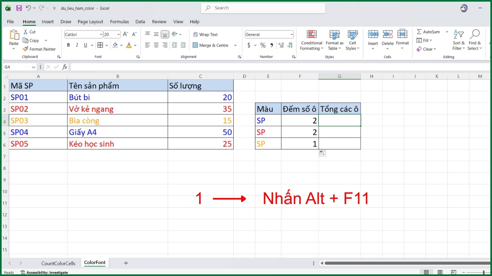
Task: Switch to the Formulas ribbon tab
Action: (x=119, y=22)
